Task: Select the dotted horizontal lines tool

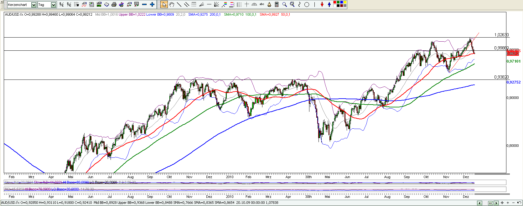Action: [x=194, y=4]
